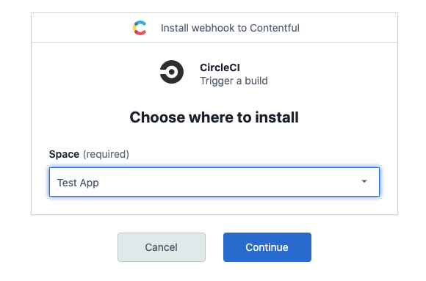Open the Space dropdown showing Test App

214,182
